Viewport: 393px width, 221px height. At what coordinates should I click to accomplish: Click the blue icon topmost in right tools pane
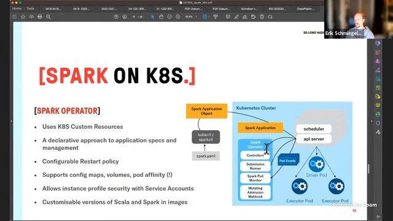[x=378, y=44]
